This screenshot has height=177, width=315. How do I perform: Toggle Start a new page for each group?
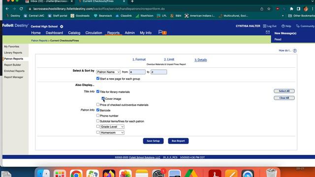pyautogui.click(x=98, y=79)
